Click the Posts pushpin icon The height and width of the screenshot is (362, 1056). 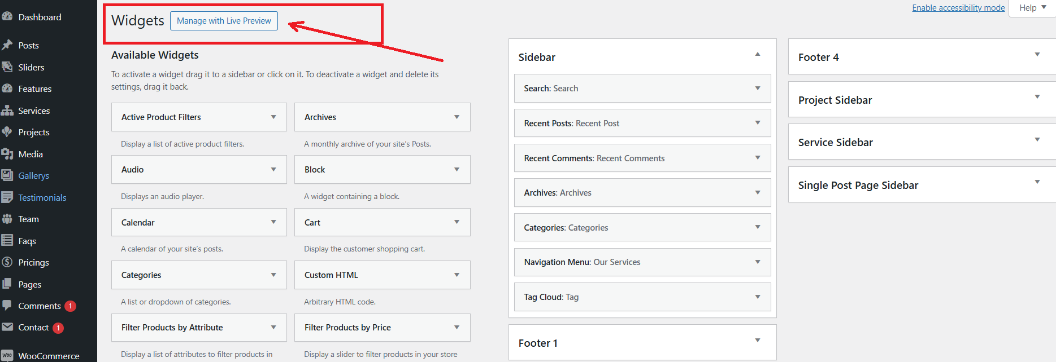click(7, 45)
